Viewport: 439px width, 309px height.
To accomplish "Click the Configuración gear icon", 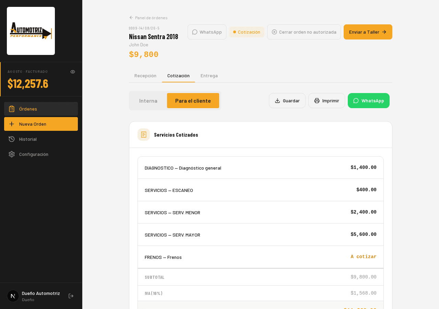I will click(x=12, y=154).
